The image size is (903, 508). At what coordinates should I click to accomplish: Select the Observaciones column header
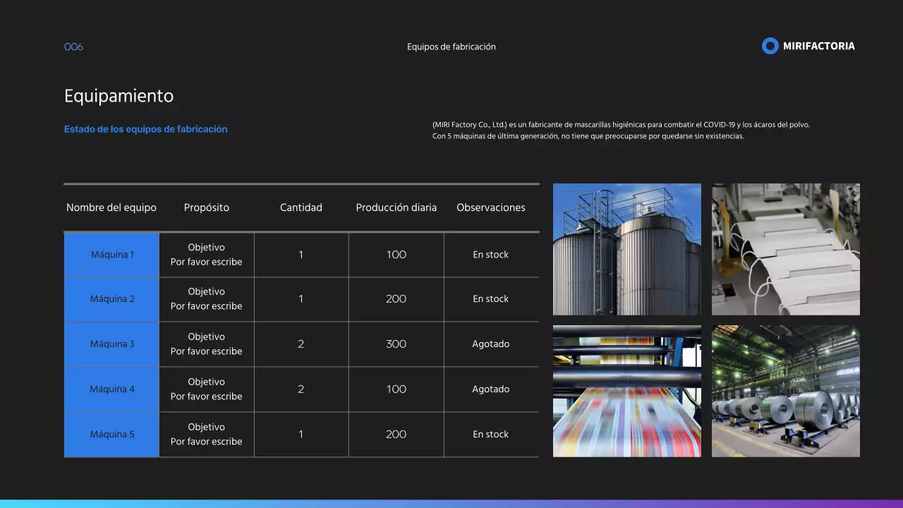pos(491,207)
